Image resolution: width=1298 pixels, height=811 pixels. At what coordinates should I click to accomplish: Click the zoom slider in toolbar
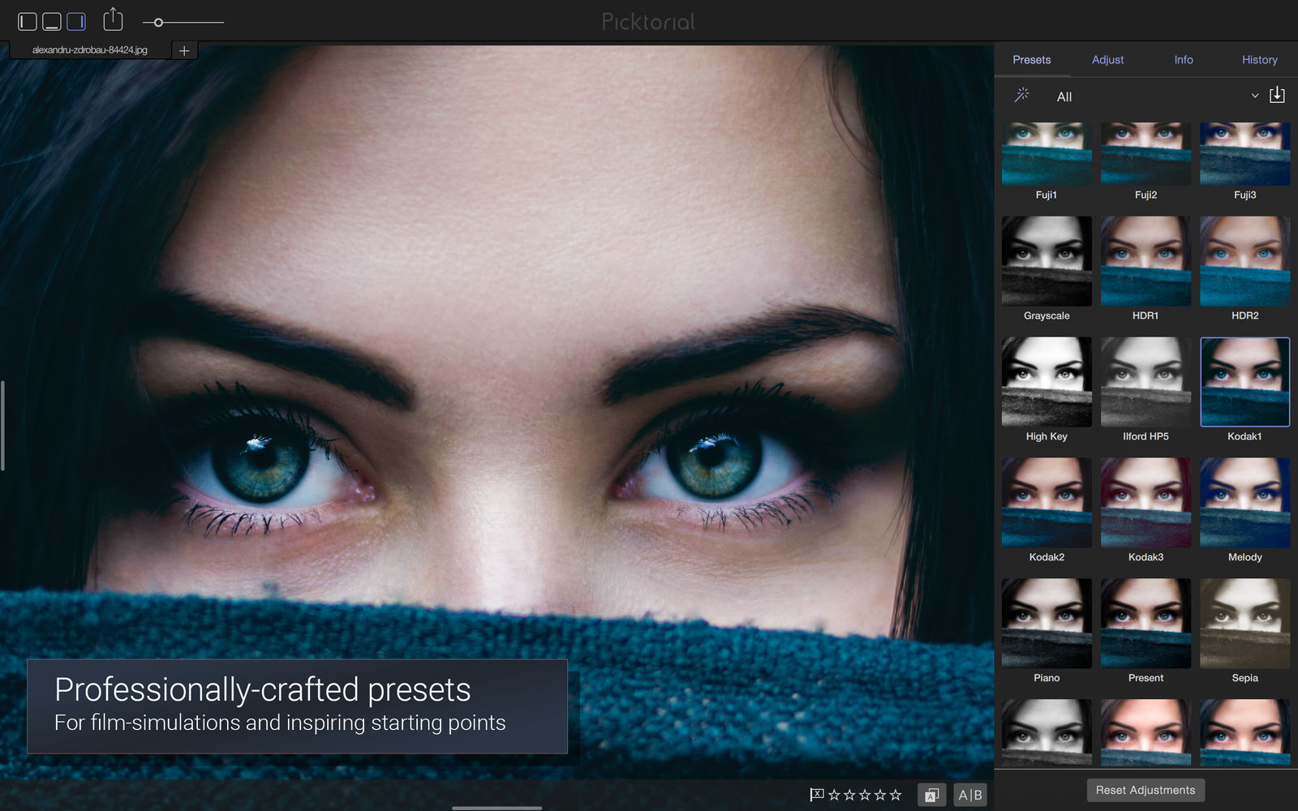pyautogui.click(x=183, y=23)
